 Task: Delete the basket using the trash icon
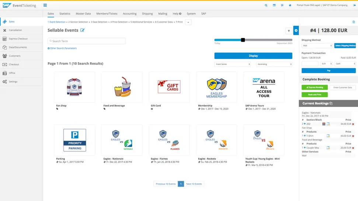[x=354, y=22]
